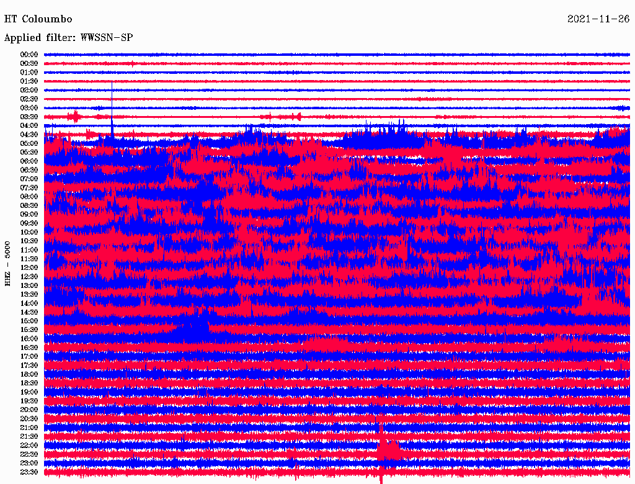Click the 10:30 time label
Viewport: 635px width, 484px height.
[29, 241]
